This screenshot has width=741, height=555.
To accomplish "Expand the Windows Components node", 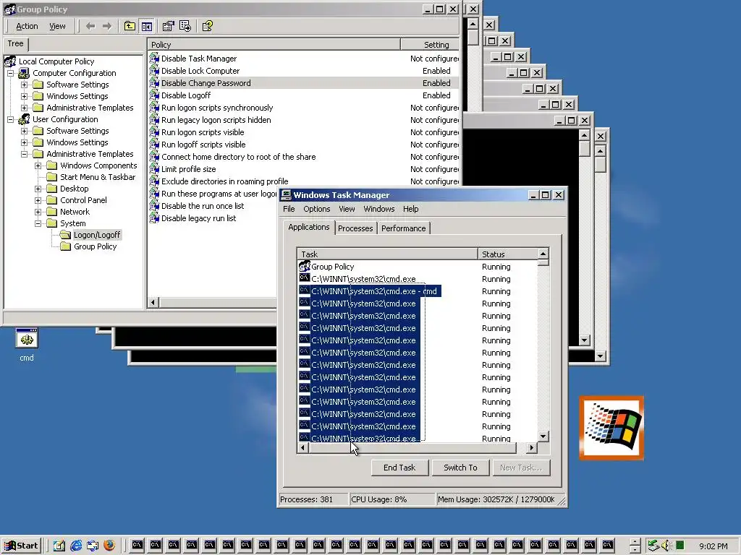I will pos(38,165).
